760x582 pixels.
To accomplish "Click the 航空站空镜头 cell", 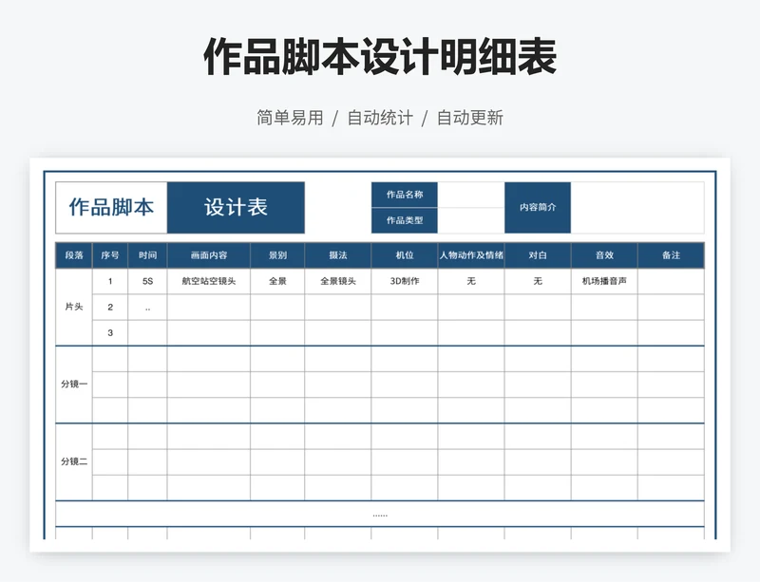I will (209, 281).
